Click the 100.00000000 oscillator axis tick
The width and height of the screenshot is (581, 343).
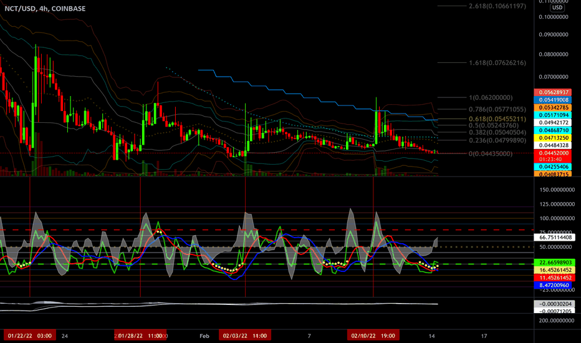(x=557, y=218)
